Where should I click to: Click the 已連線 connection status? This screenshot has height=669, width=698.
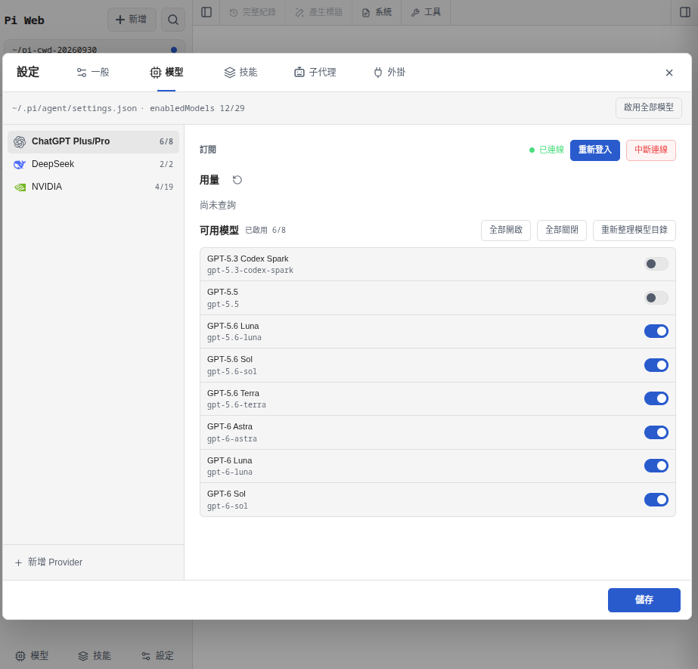pos(547,150)
